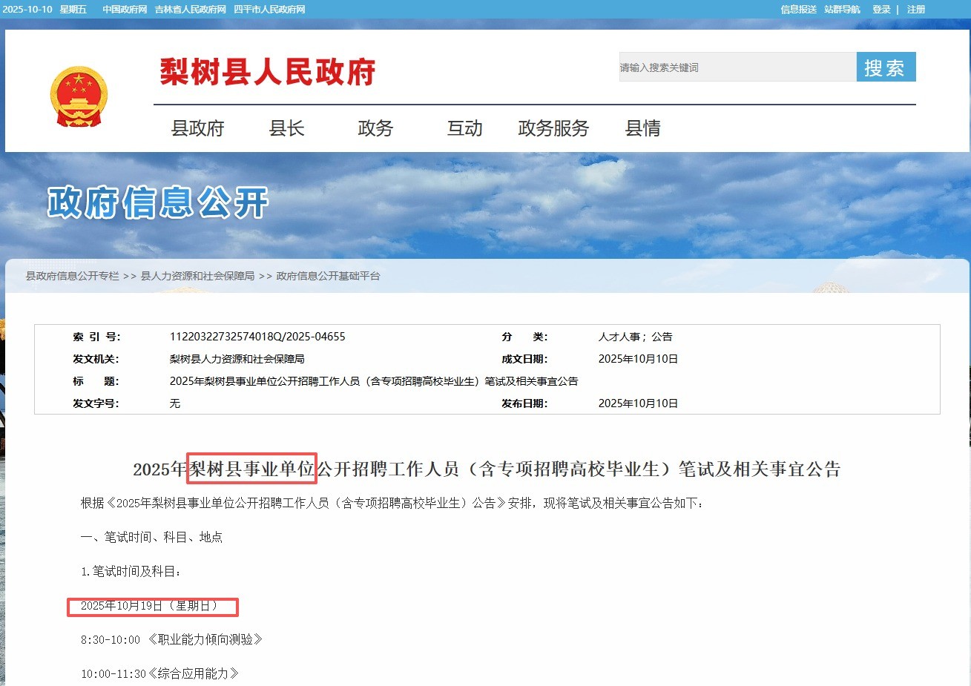
Task: Open the 站群导航 link
Action: pyautogui.click(x=842, y=10)
